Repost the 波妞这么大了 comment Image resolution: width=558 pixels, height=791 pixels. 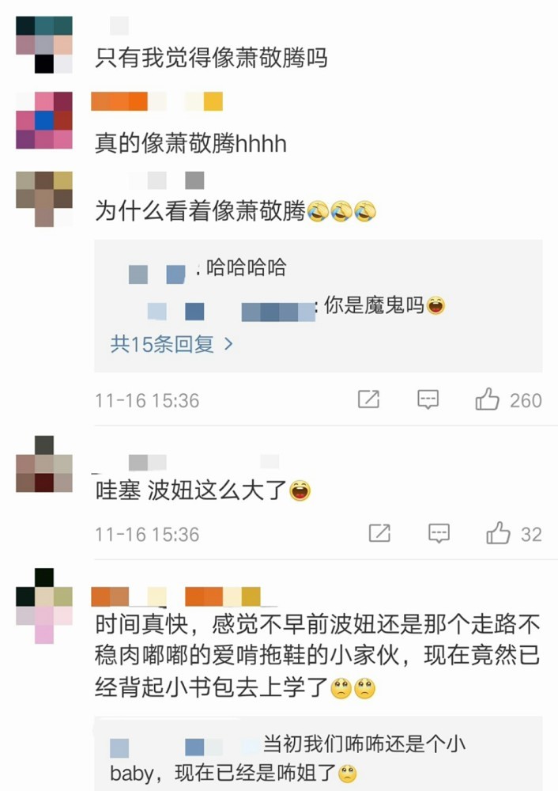(379, 532)
